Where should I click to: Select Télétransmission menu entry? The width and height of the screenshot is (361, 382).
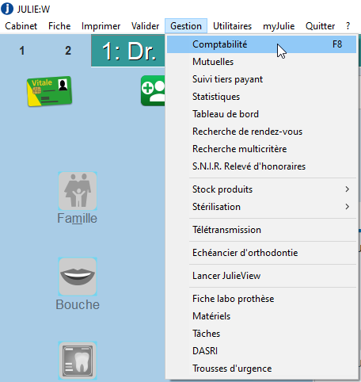[261, 230]
